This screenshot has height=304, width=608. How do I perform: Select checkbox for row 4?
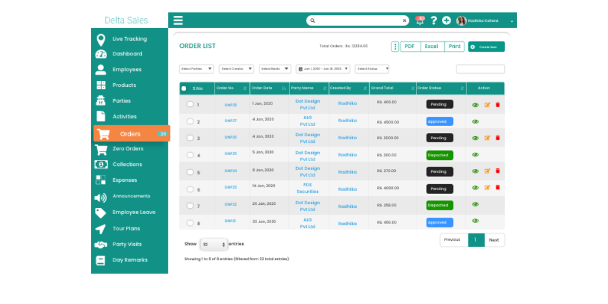pos(190,154)
